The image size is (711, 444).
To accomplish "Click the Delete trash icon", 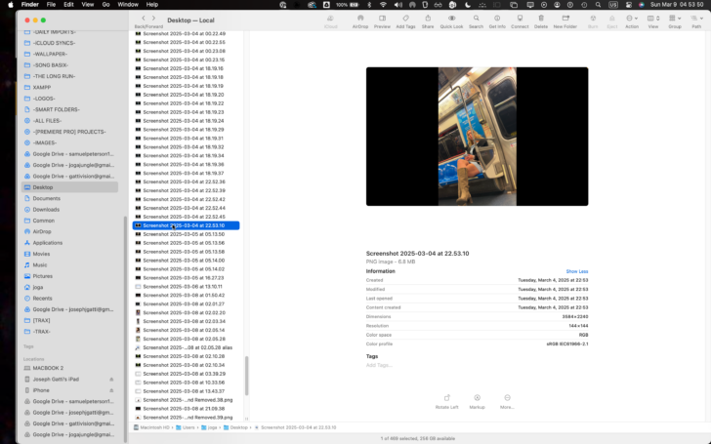I will pos(540,19).
